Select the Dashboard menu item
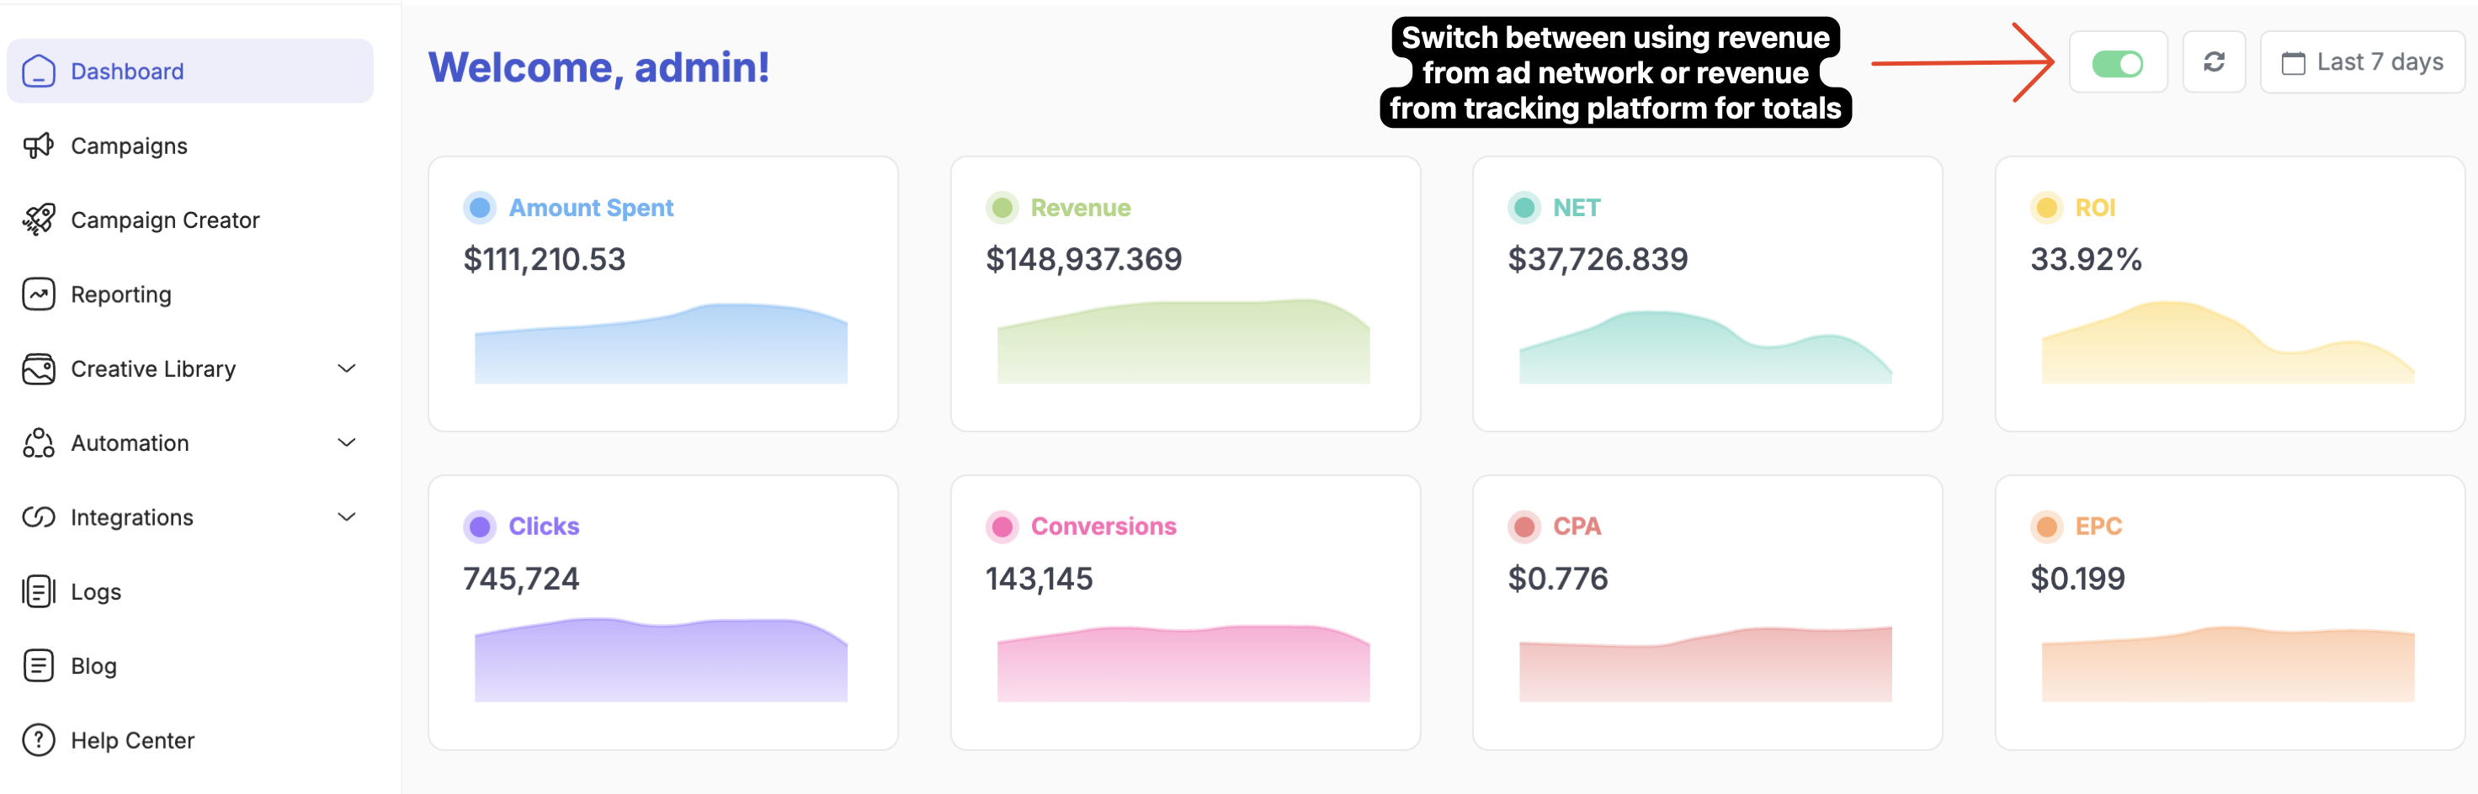This screenshot has width=2478, height=794. tap(189, 71)
